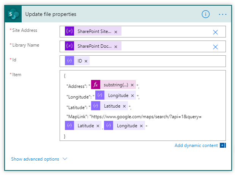
Task: Remove Latitude token on the Latitude line
Action: click(124, 106)
